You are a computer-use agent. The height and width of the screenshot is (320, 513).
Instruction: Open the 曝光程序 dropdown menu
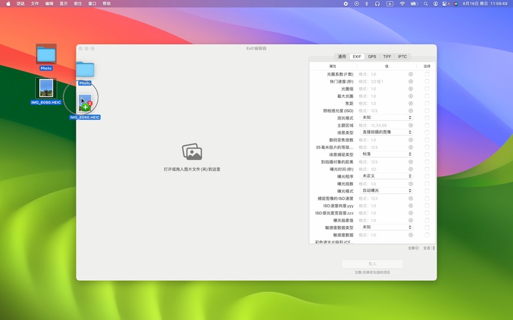click(385, 176)
